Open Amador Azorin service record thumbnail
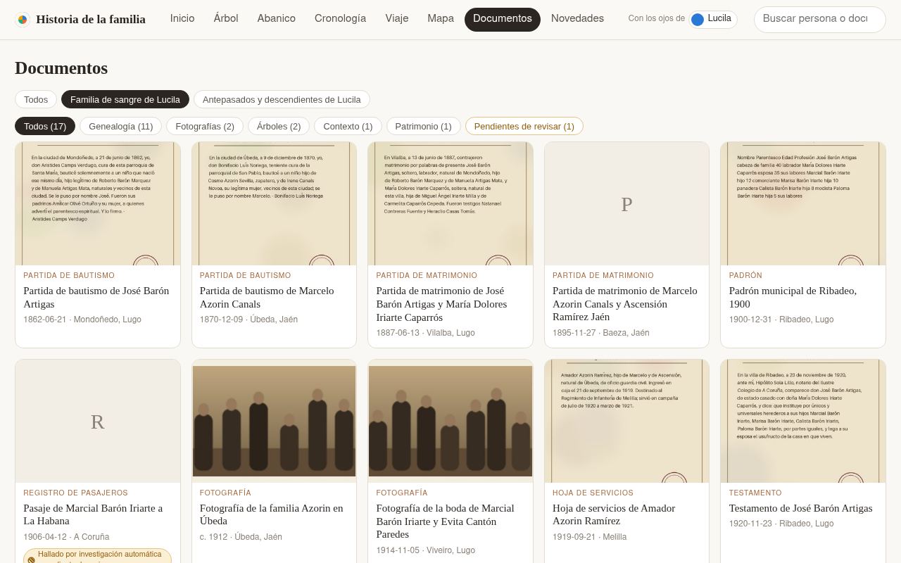The height and width of the screenshot is (563, 901). coord(626,421)
